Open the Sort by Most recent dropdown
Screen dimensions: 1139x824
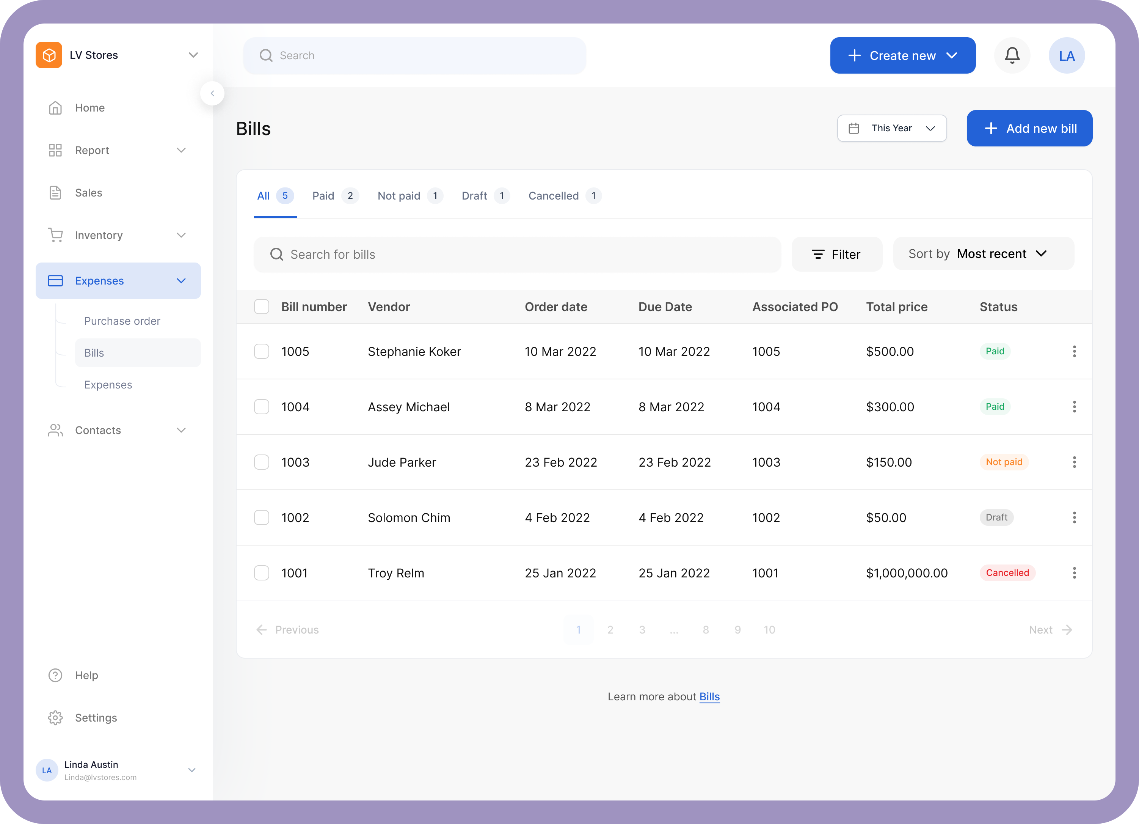(983, 254)
